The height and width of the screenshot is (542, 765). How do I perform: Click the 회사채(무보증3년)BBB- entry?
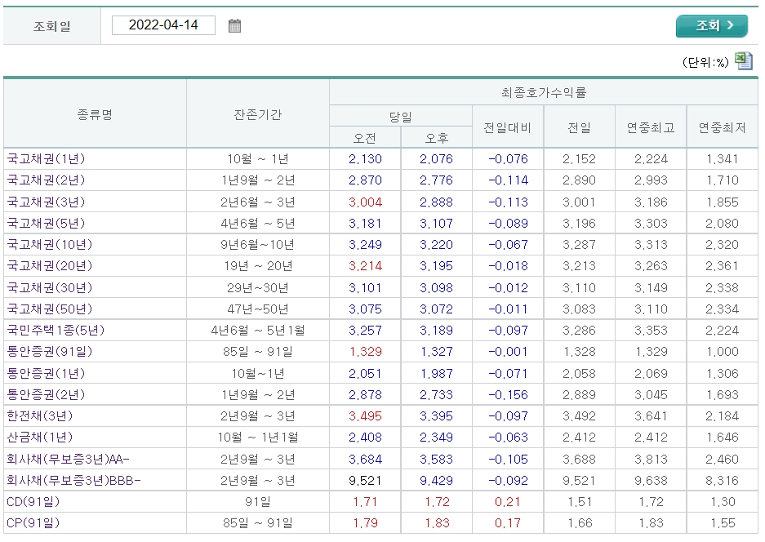(x=75, y=479)
